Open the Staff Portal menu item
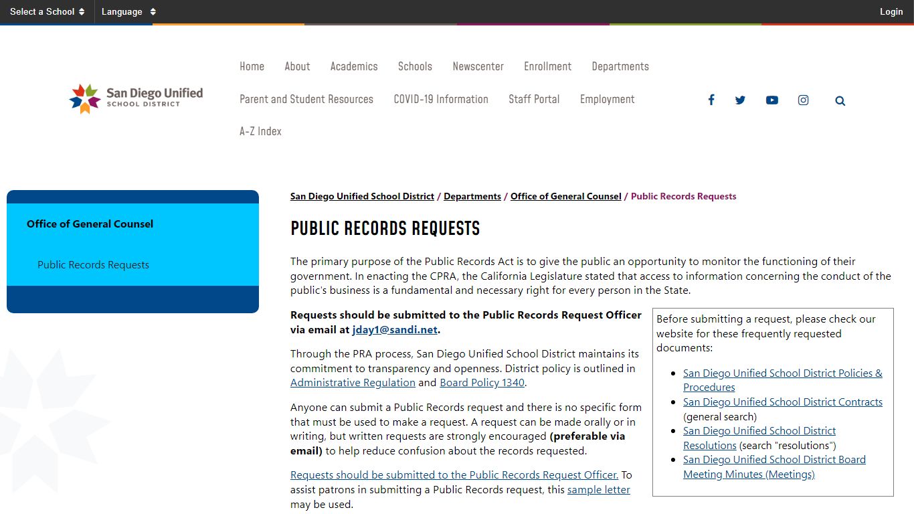This screenshot has height=514, width=914. (x=534, y=99)
